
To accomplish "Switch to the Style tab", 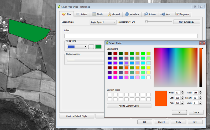I will coord(67,14).
